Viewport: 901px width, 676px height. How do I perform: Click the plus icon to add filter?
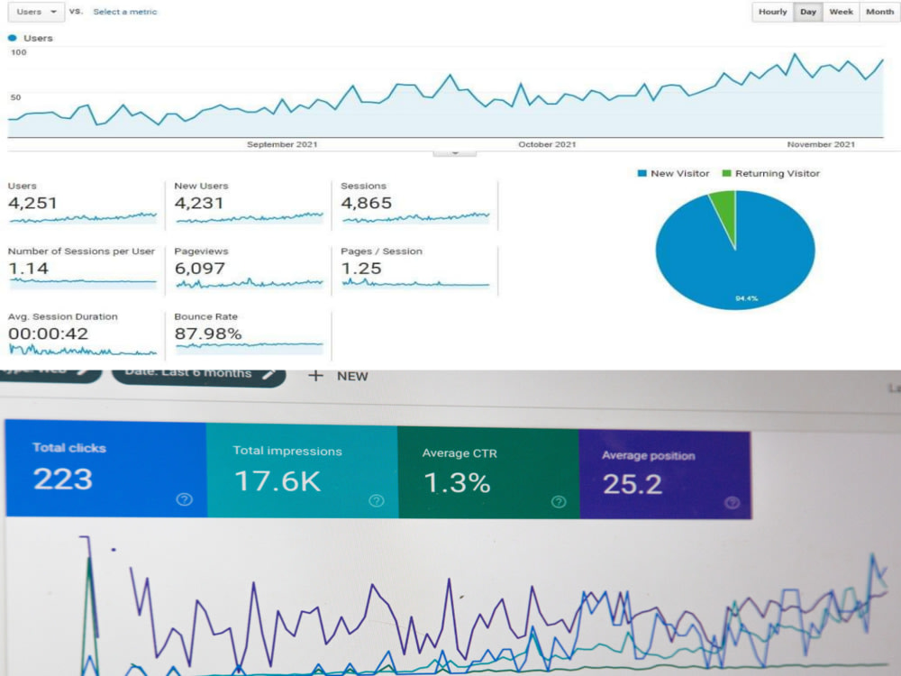[x=315, y=376]
